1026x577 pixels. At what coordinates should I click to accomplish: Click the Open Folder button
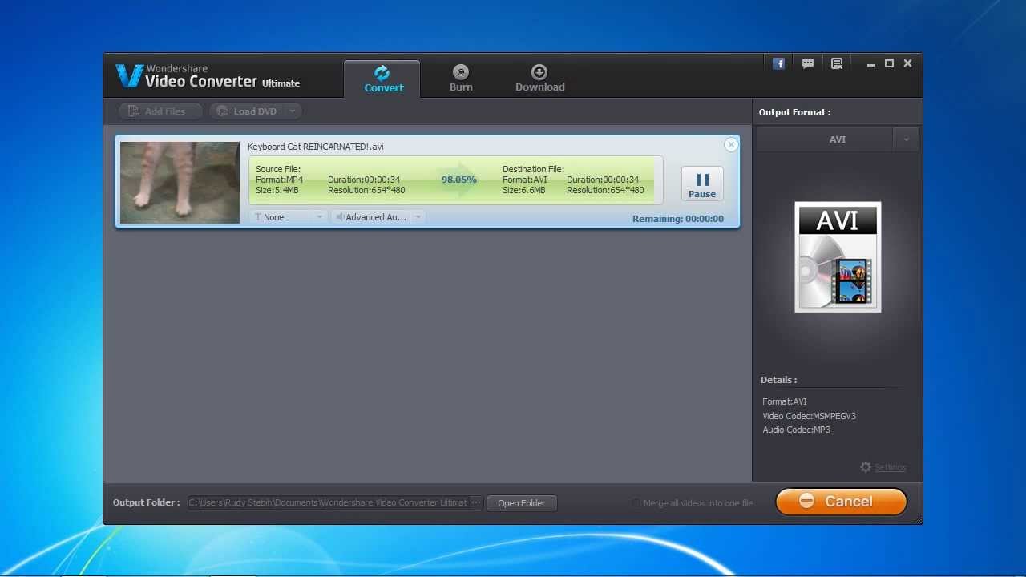[x=521, y=503]
